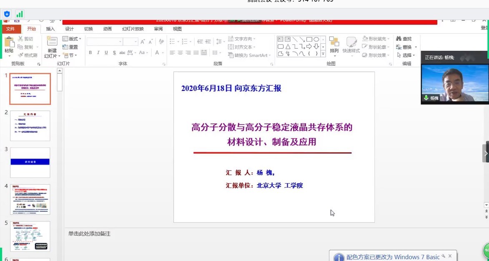The height and width of the screenshot is (261, 489).
Task: Expand the Select (选择) dropdown
Action: 406,55
